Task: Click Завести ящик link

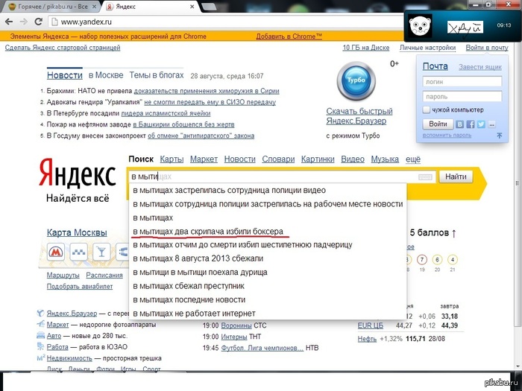Action: point(480,67)
